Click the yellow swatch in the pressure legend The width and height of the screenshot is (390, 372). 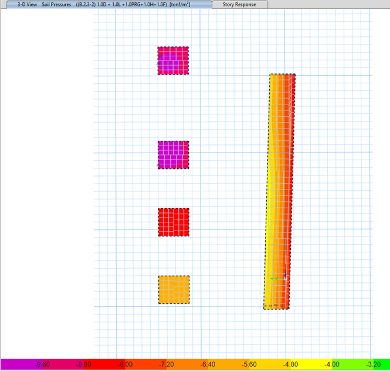(311, 364)
